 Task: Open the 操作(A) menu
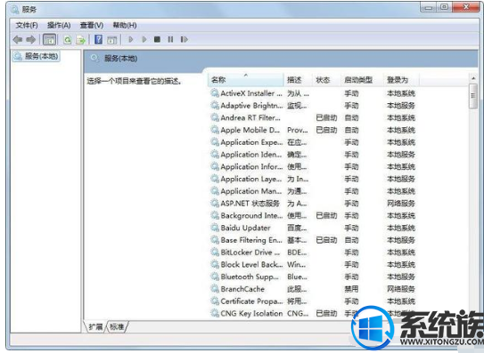(x=59, y=25)
